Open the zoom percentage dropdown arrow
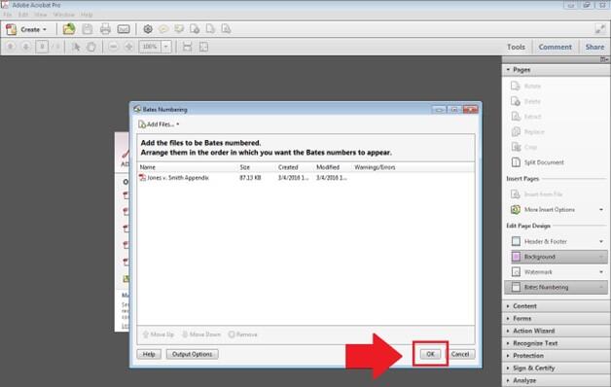Screen dimensions: 611x387 pyautogui.click(x=166, y=47)
